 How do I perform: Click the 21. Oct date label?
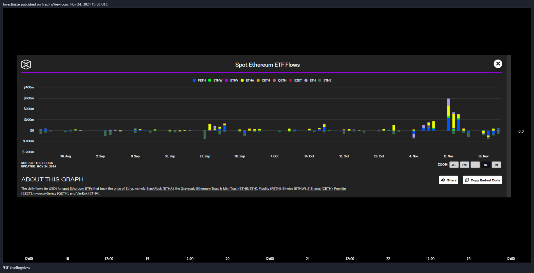pos(344,156)
